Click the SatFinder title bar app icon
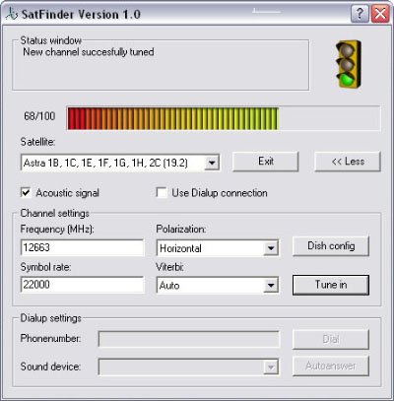Viewport: 394px width, 401px height. click(12, 14)
